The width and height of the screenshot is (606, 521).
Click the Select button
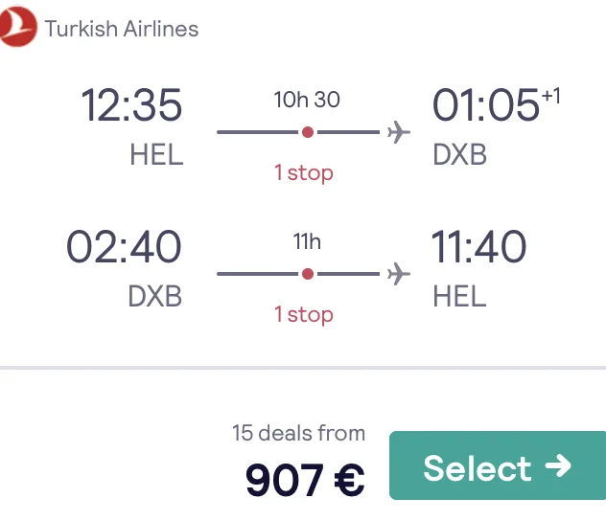click(498, 465)
